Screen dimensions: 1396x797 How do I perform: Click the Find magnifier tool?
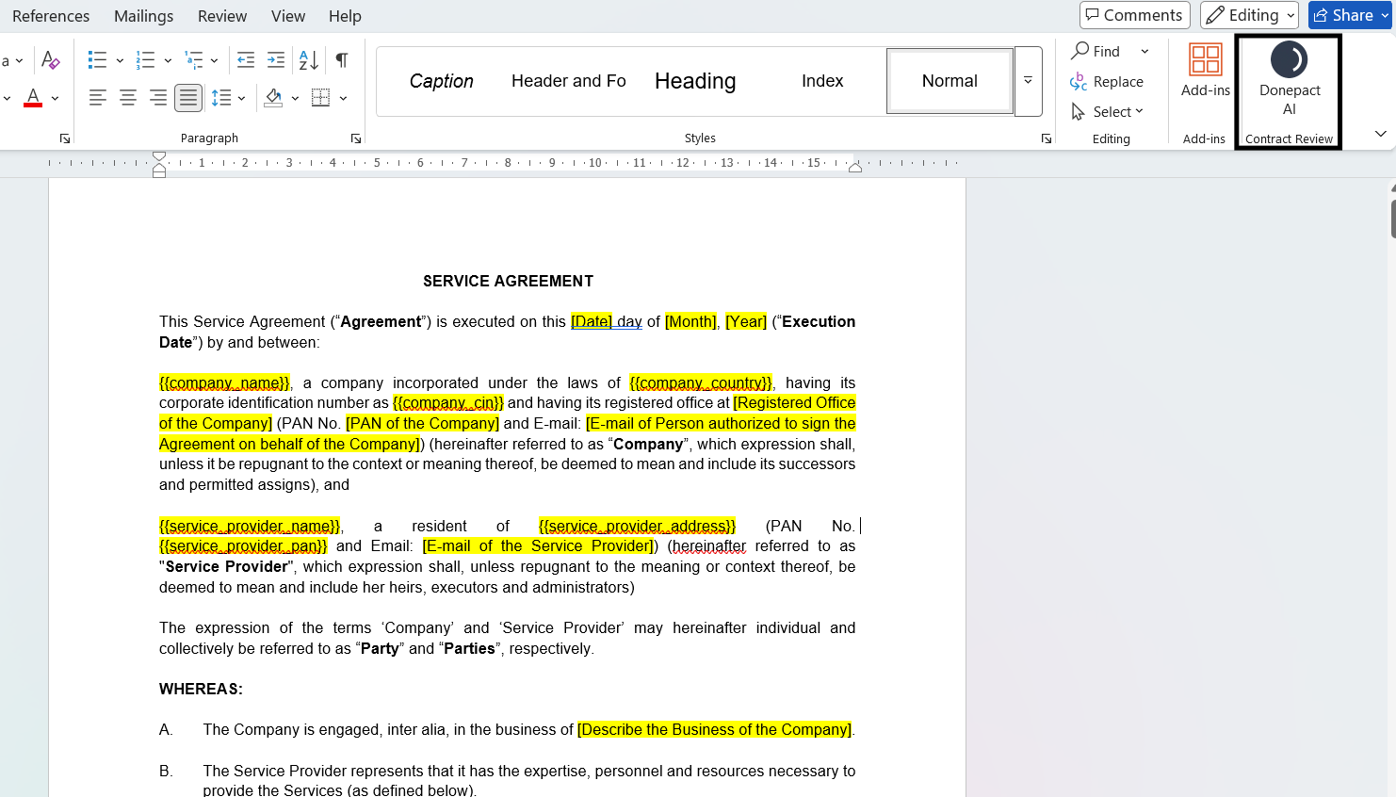(x=1096, y=51)
